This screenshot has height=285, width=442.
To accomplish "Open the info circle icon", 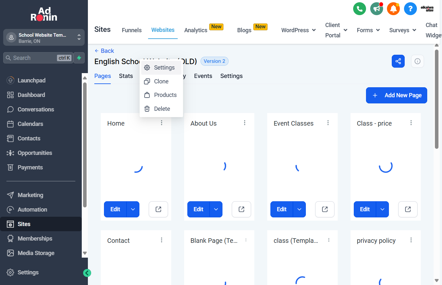I will 418,61.
